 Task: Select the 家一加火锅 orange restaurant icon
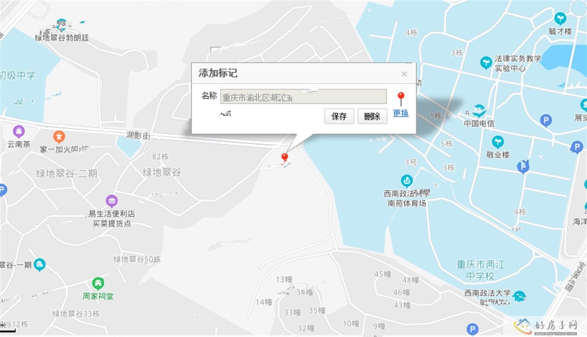click(59, 136)
